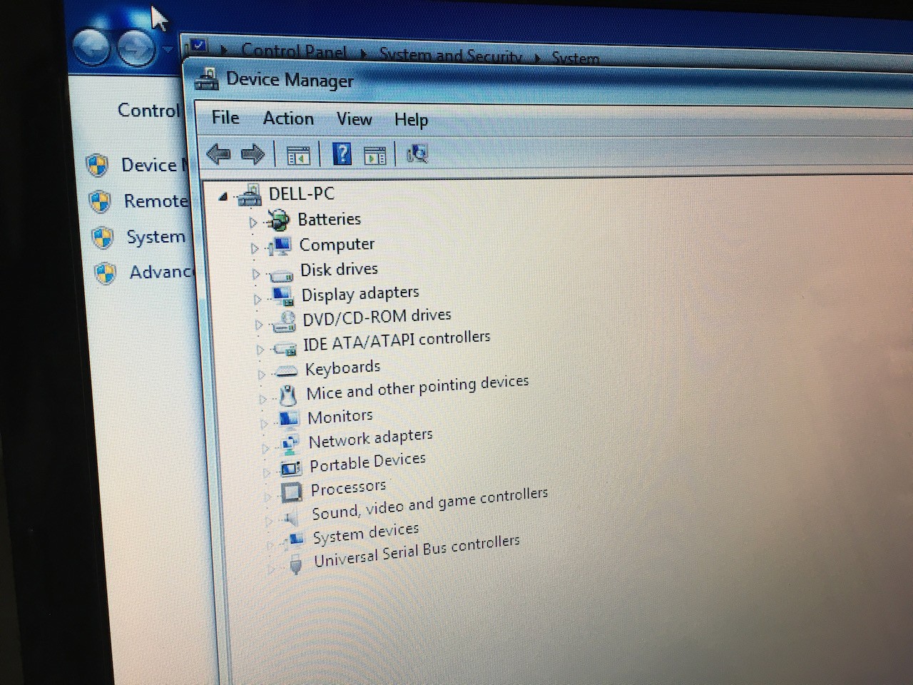Select the System devices label
This screenshot has width=913, height=685.
click(366, 533)
